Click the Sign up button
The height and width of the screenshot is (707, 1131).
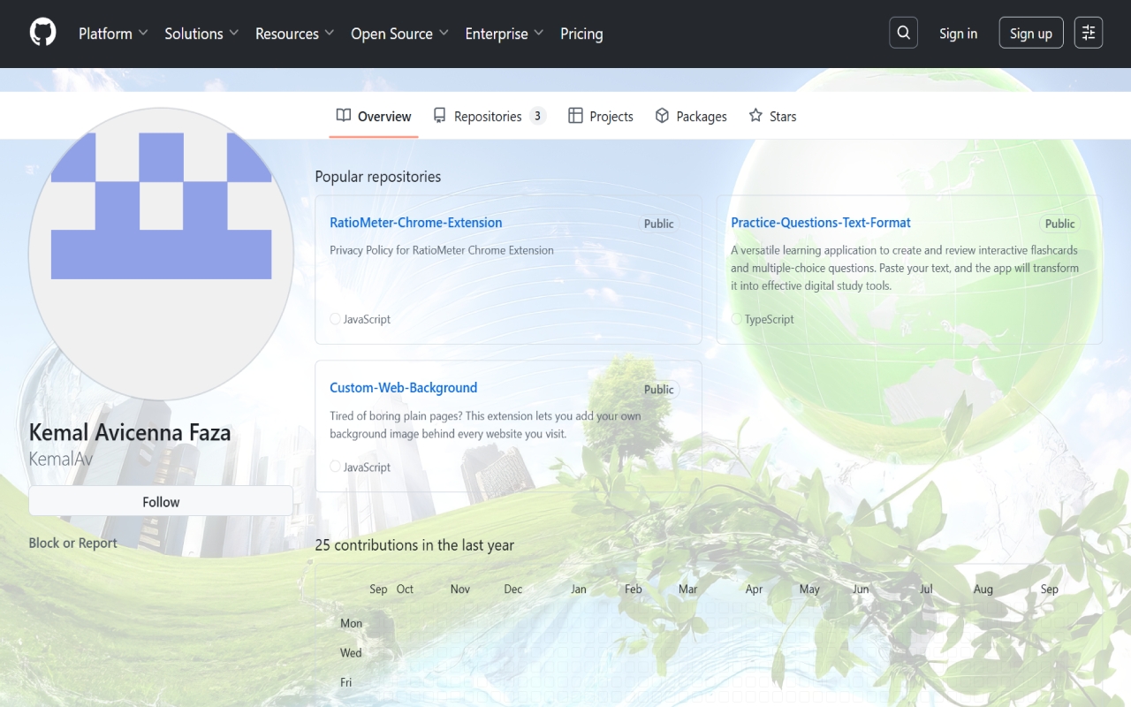pos(1030,32)
